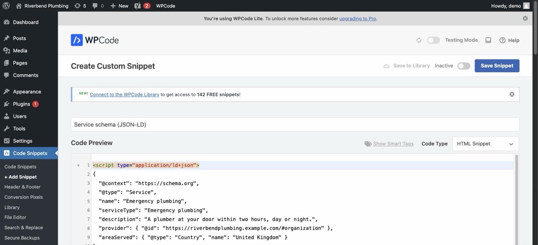Viewport: 538px width, 245px height.
Task: Open the updates icon showing 5
Action: [80, 6]
